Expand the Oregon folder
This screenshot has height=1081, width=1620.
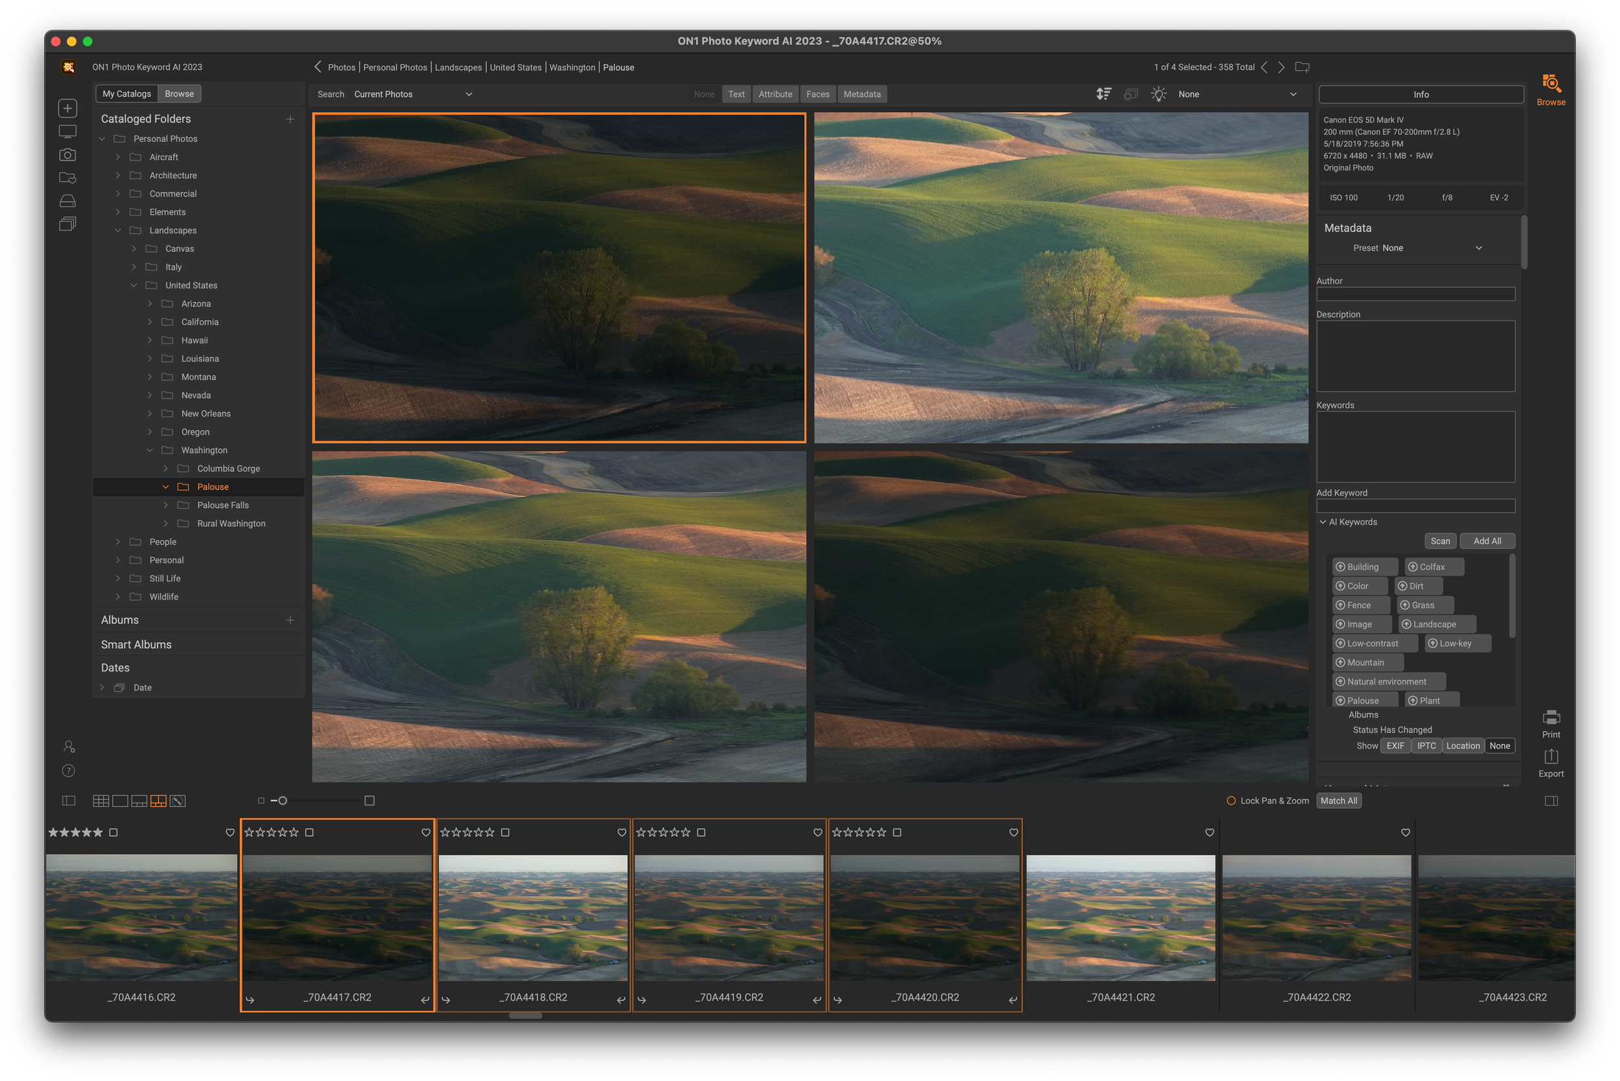150,432
